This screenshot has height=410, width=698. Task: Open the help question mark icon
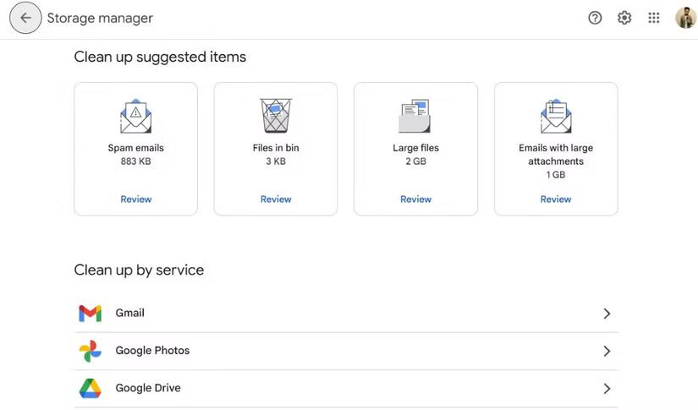pos(595,18)
